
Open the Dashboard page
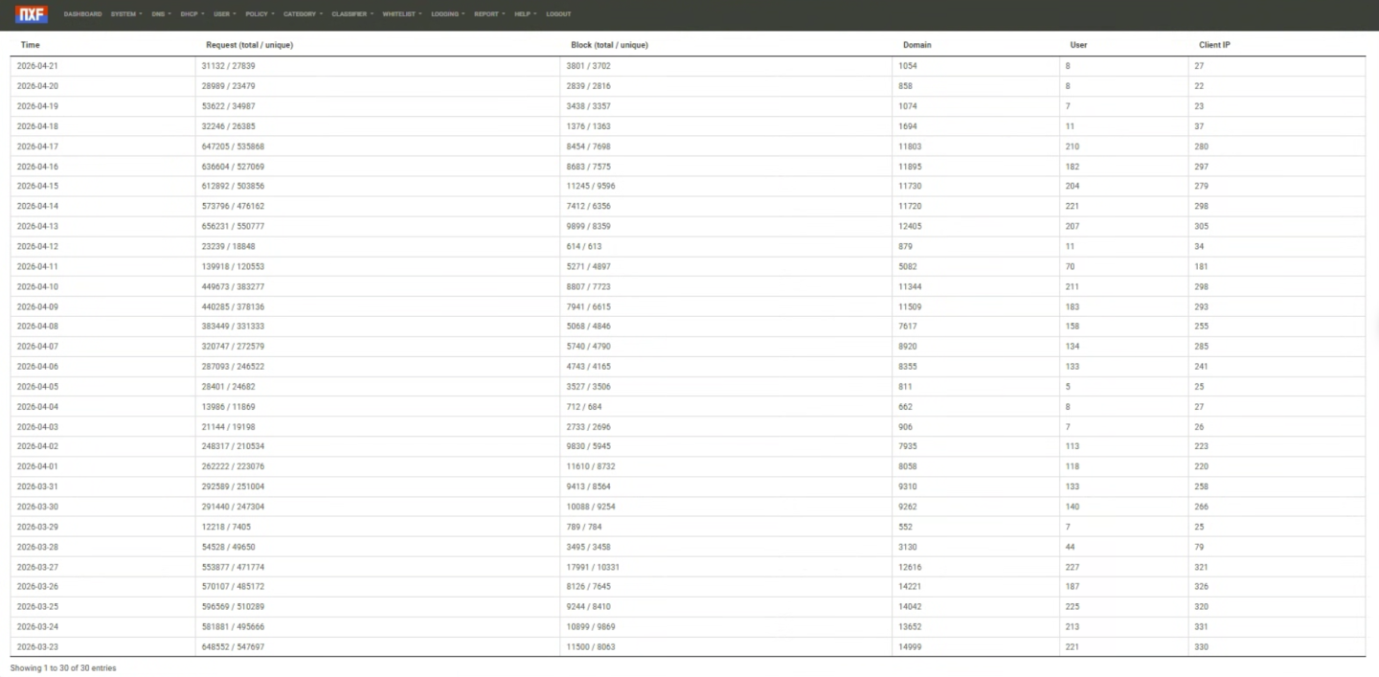(x=82, y=14)
